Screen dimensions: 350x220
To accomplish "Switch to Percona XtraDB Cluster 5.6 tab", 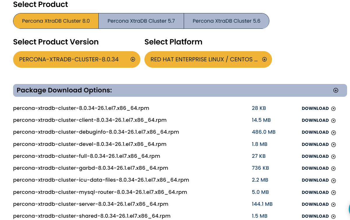I will 227,21.
